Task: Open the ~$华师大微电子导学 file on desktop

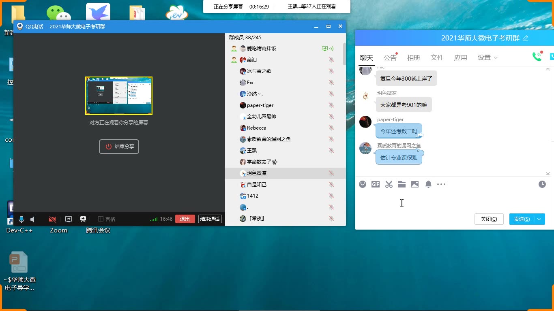Action: click(x=19, y=271)
